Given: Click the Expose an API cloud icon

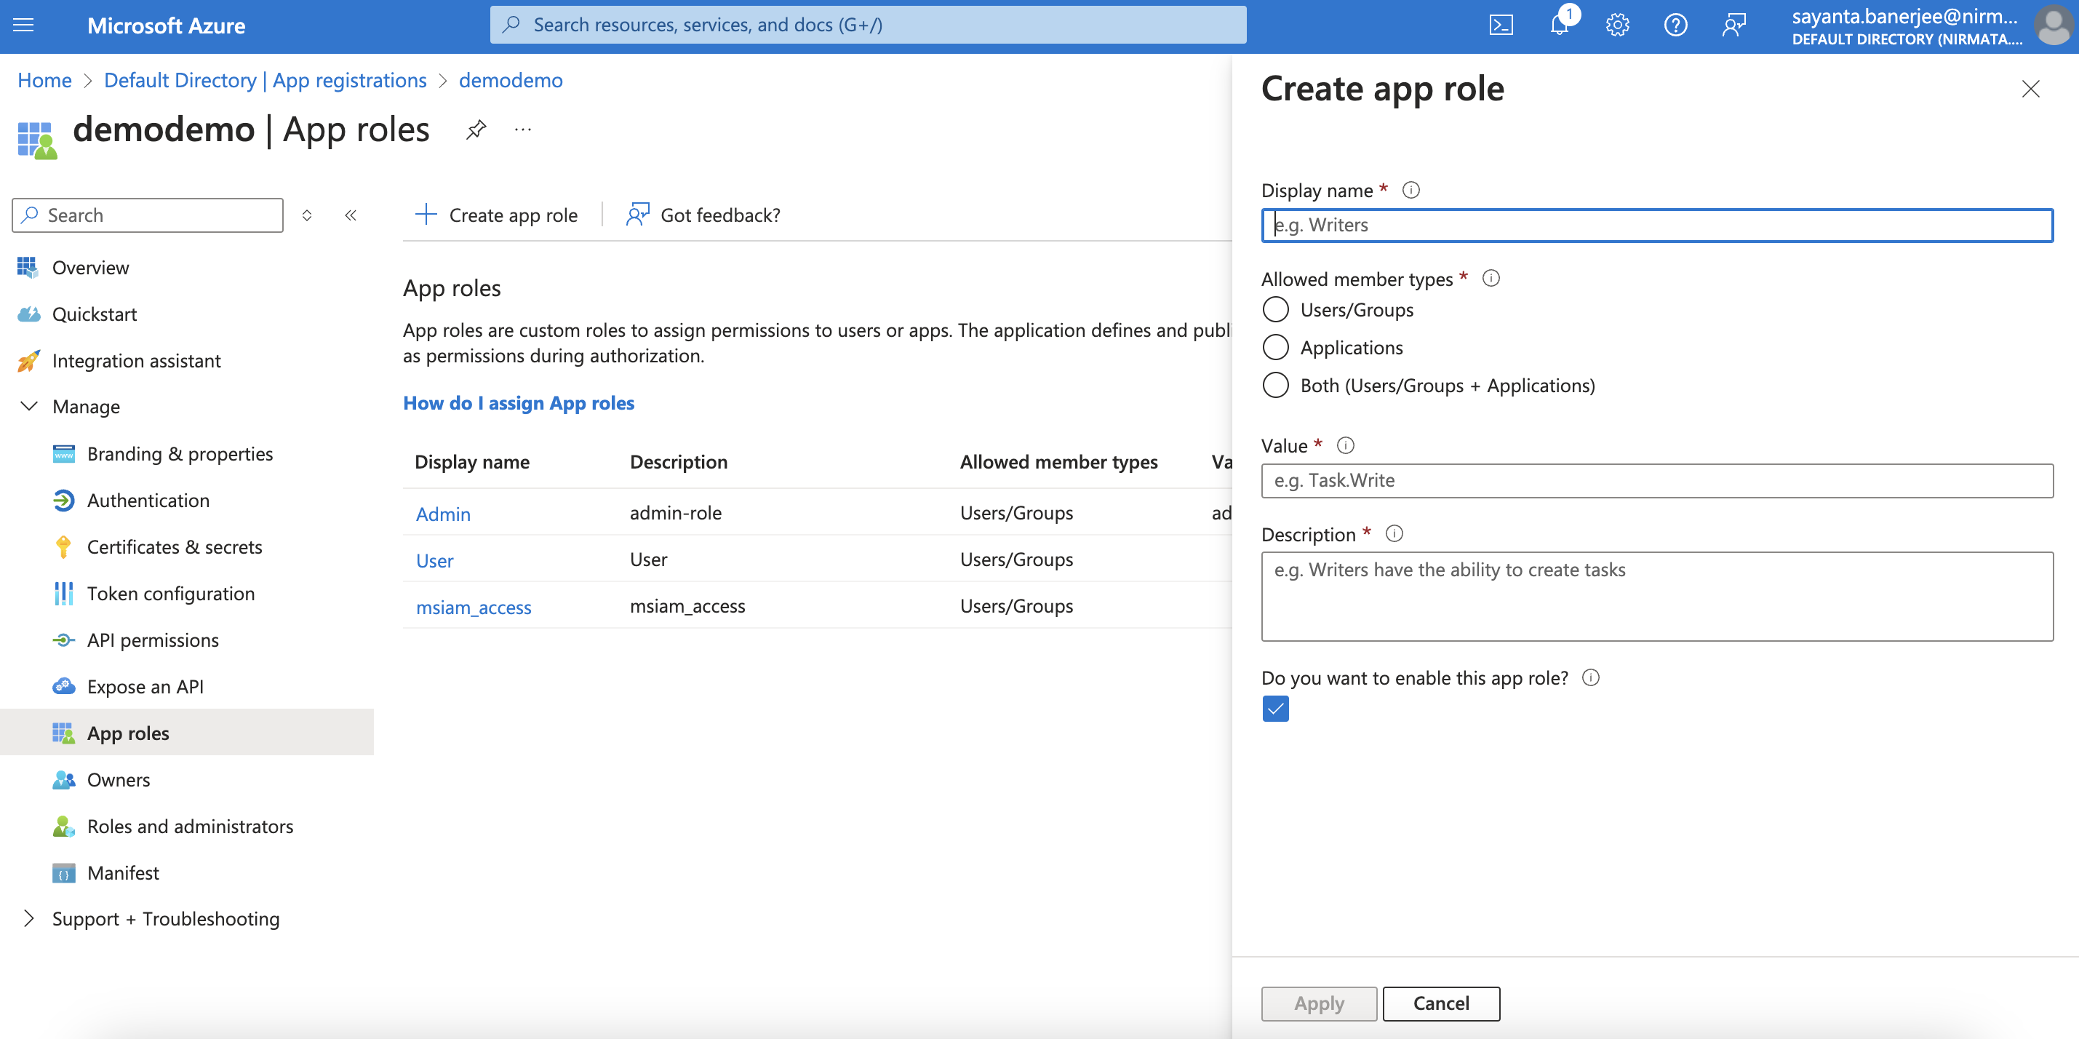Looking at the screenshot, I should tap(64, 686).
